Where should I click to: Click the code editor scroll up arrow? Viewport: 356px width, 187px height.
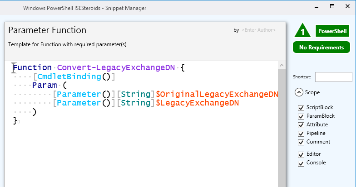(x=282, y=65)
